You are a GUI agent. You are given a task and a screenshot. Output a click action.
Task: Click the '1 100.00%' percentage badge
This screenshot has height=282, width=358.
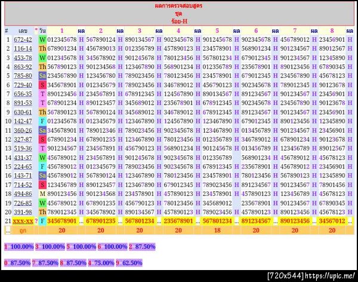19,247
